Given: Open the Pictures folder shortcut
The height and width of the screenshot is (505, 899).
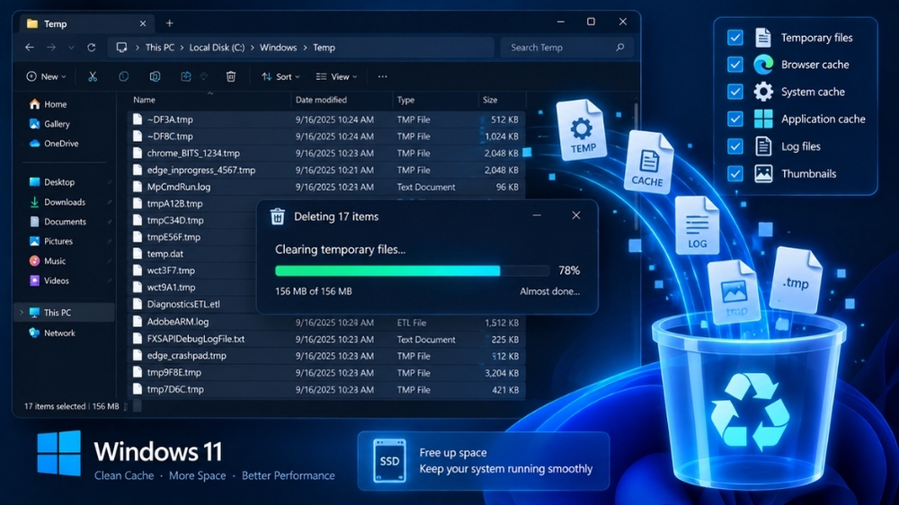Looking at the screenshot, I should [51, 242].
